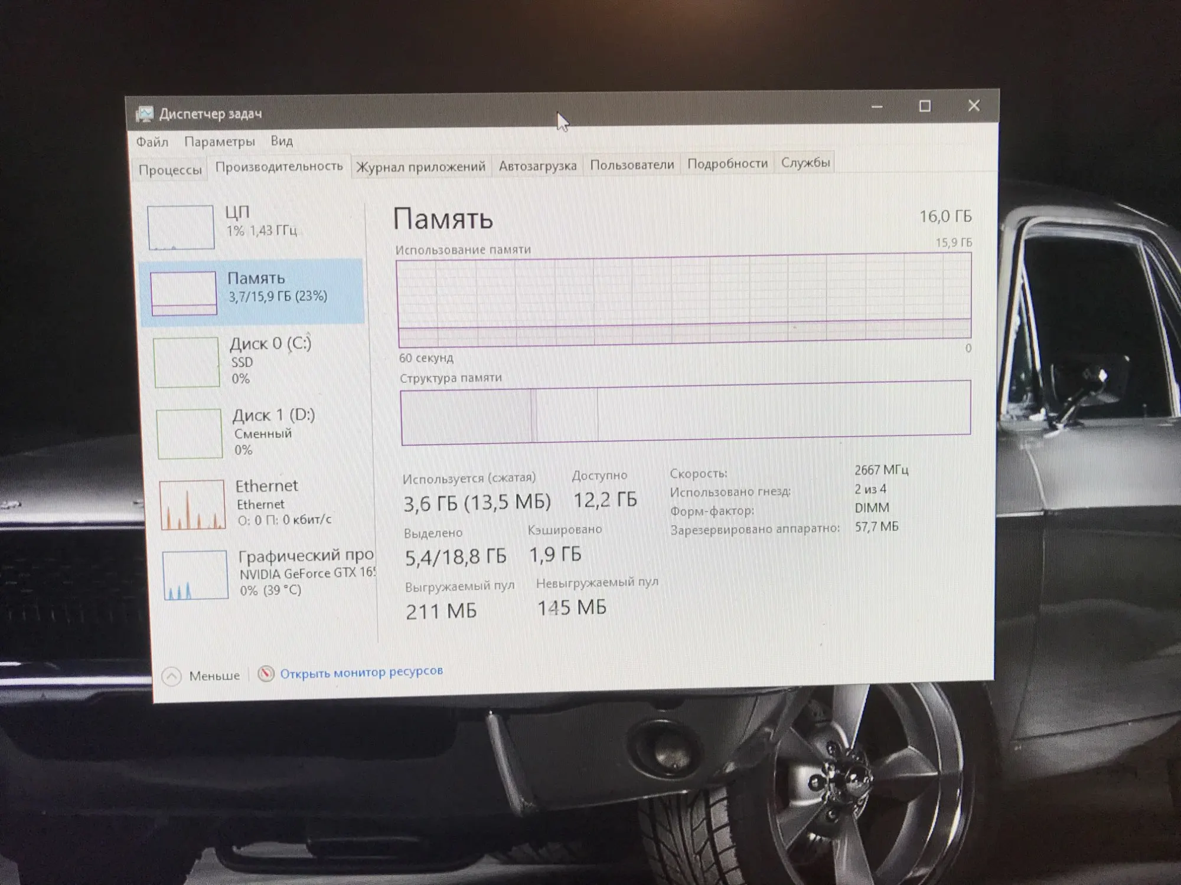Click the resource monitor icon at bottom

pyautogui.click(x=266, y=673)
